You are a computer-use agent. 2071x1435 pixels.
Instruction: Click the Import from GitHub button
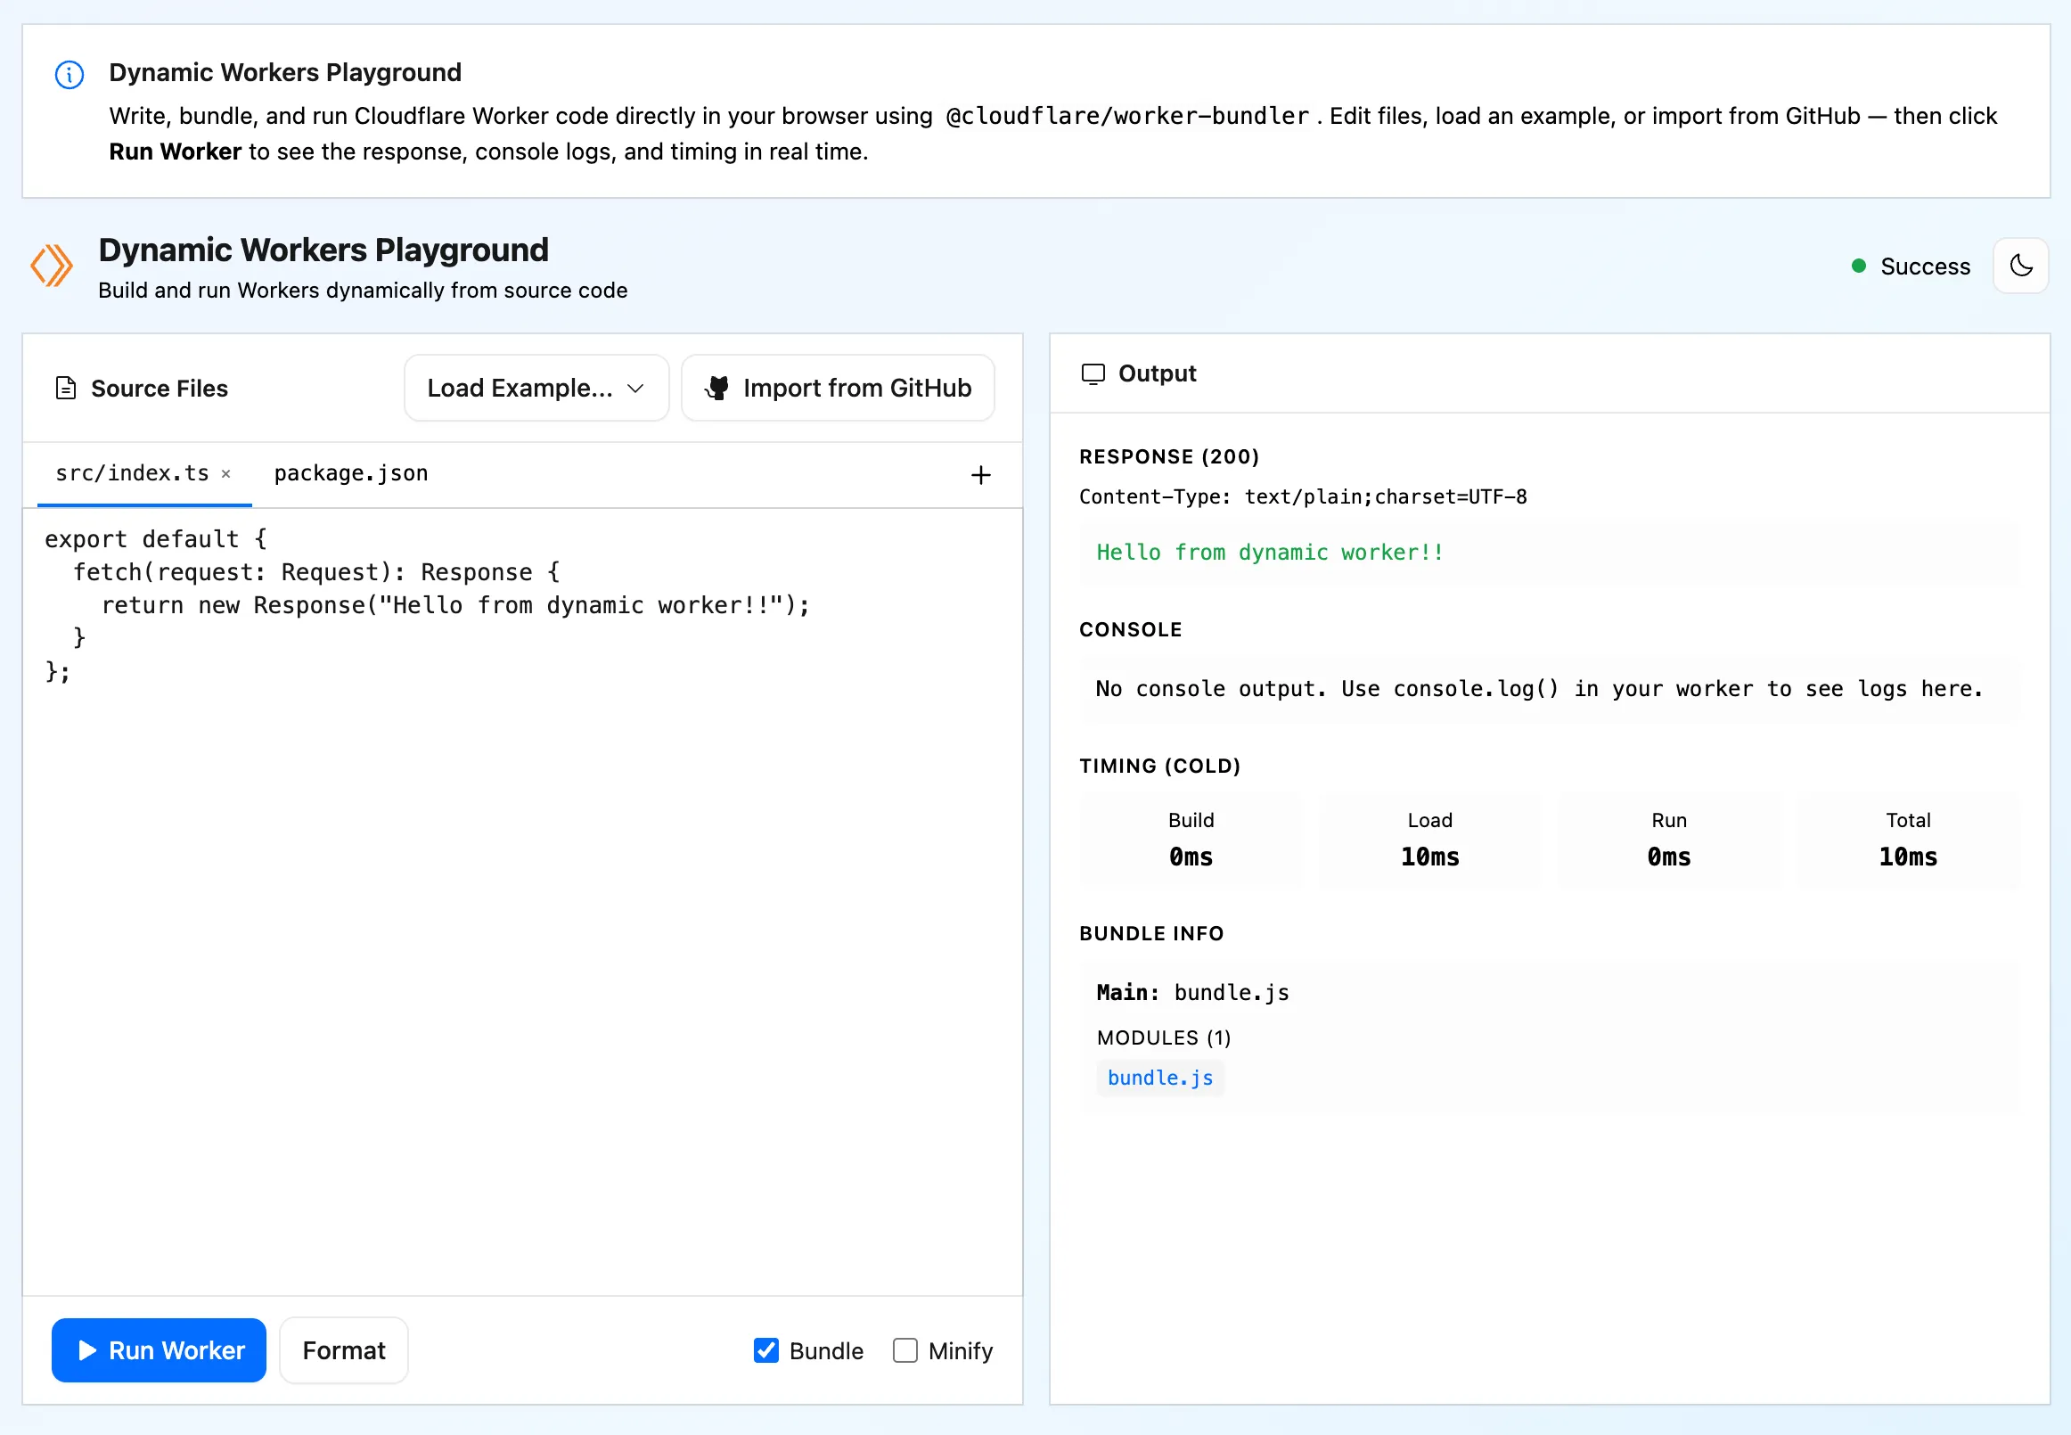pyautogui.click(x=838, y=389)
